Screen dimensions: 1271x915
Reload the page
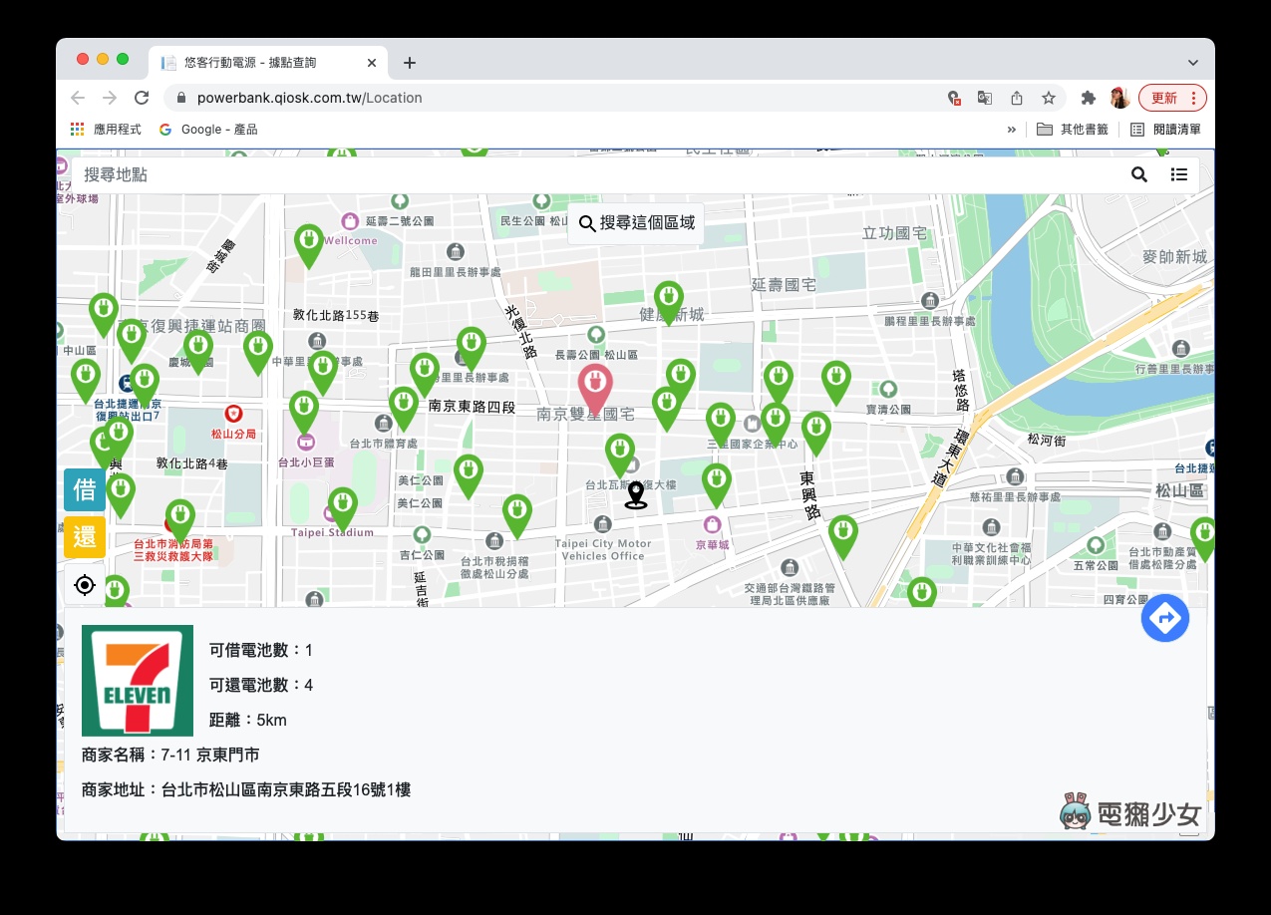pos(142,98)
